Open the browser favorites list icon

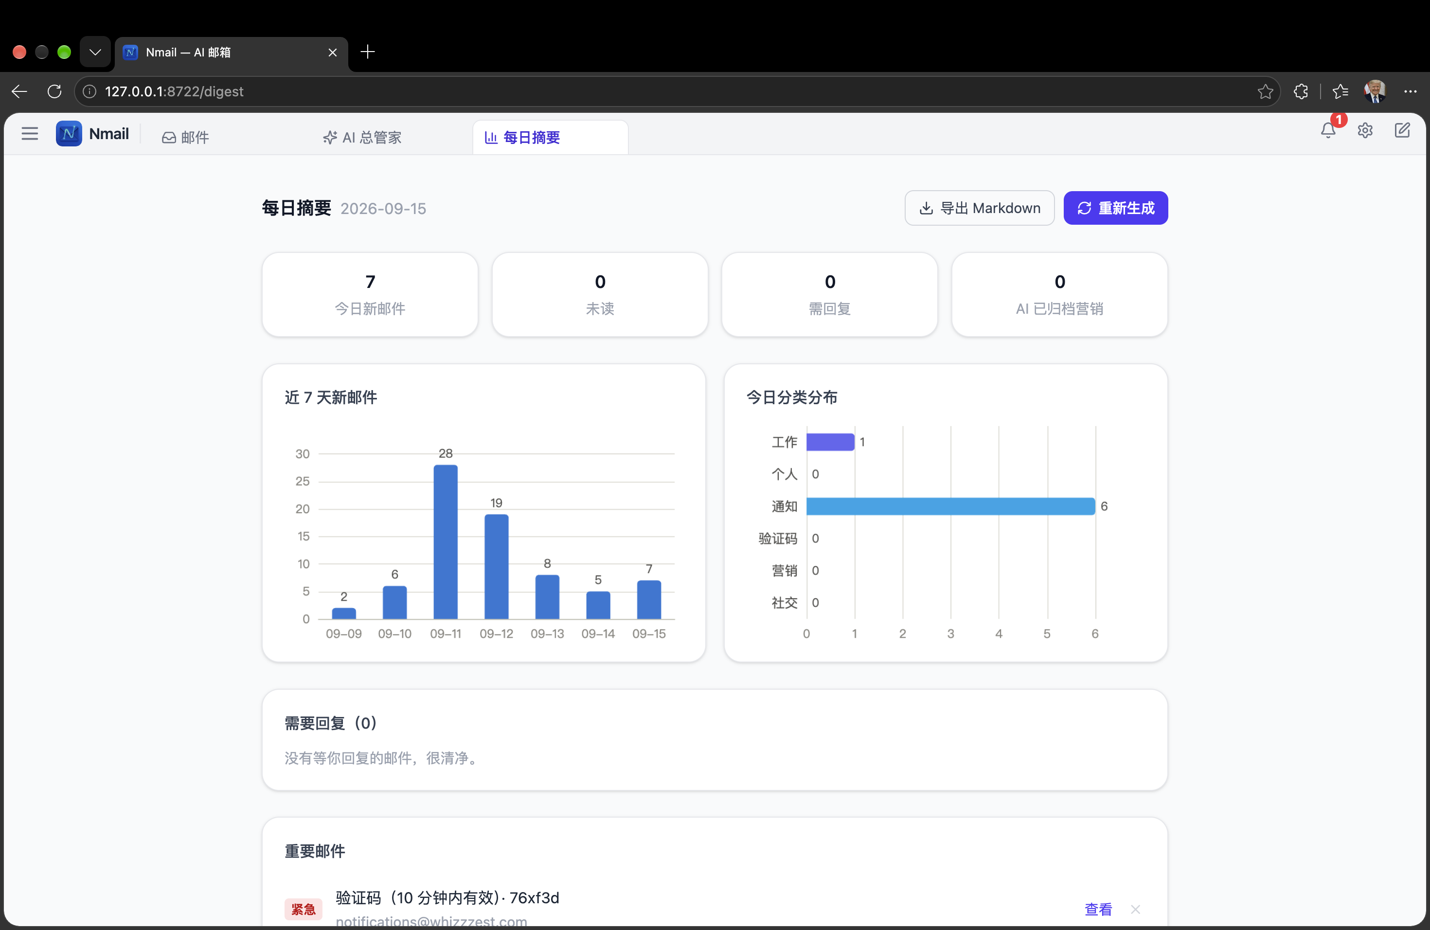click(x=1341, y=91)
